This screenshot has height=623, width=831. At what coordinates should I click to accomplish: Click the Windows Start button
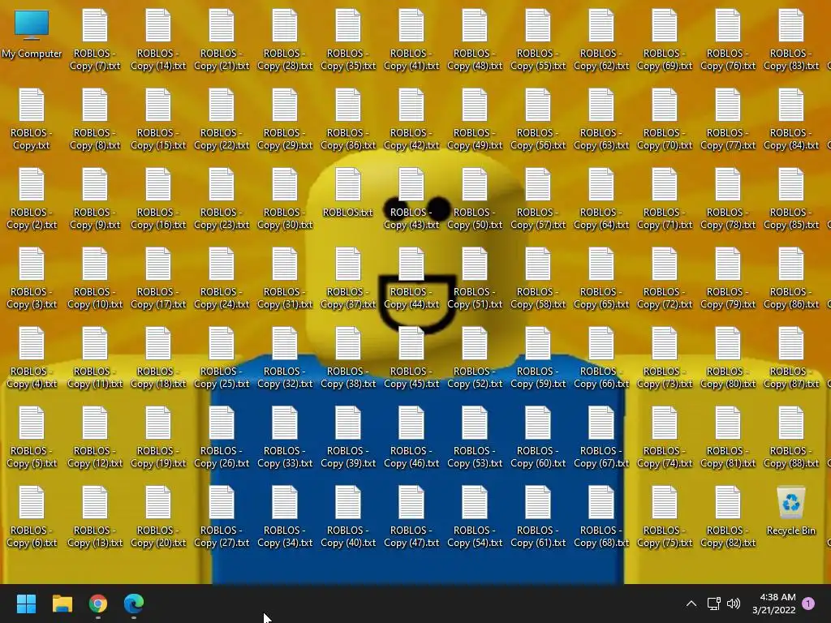pyautogui.click(x=26, y=604)
